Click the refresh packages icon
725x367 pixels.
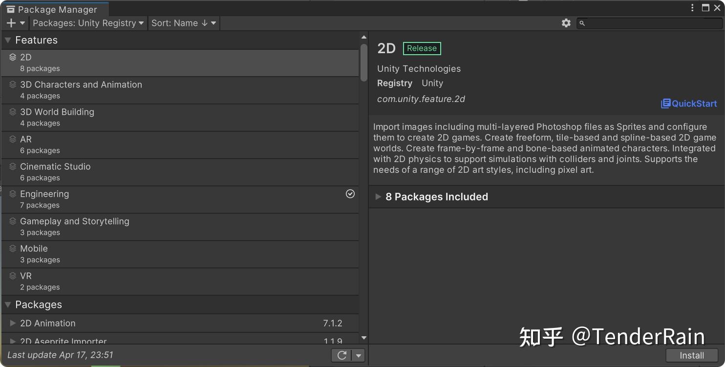click(341, 355)
